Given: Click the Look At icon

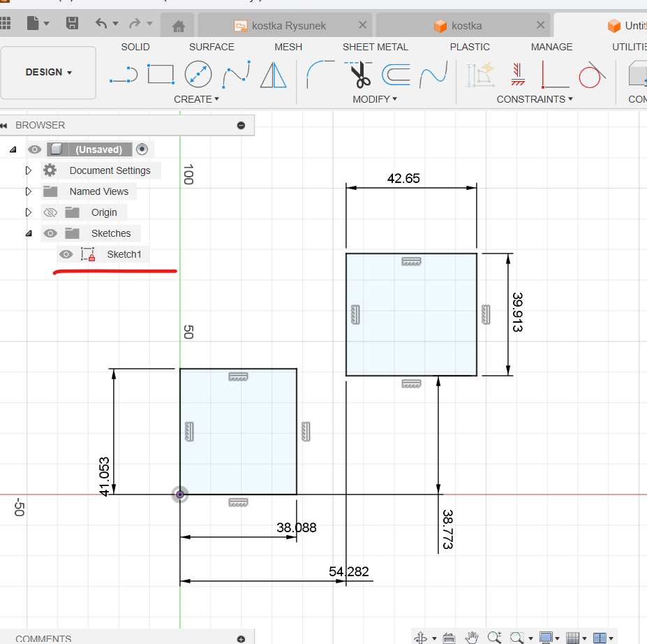Looking at the screenshot, I should pos(449,638).
